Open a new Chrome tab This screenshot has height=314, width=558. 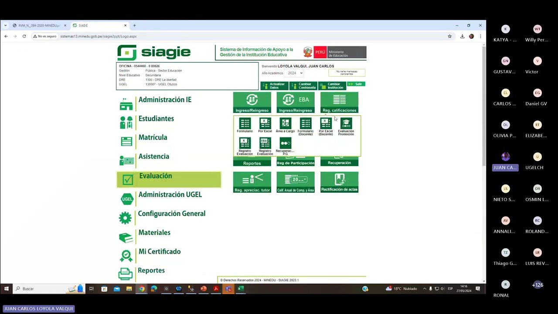(134, 25)
